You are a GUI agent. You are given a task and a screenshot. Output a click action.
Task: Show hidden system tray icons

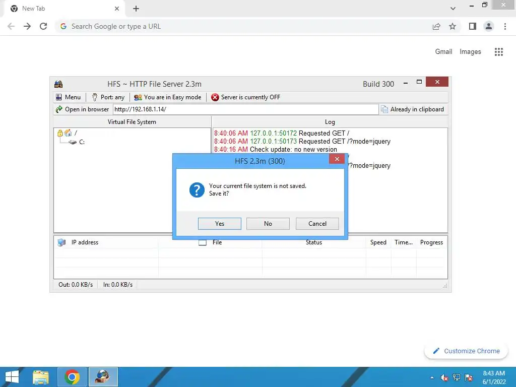pyautogui.click(x=432, y=378)
